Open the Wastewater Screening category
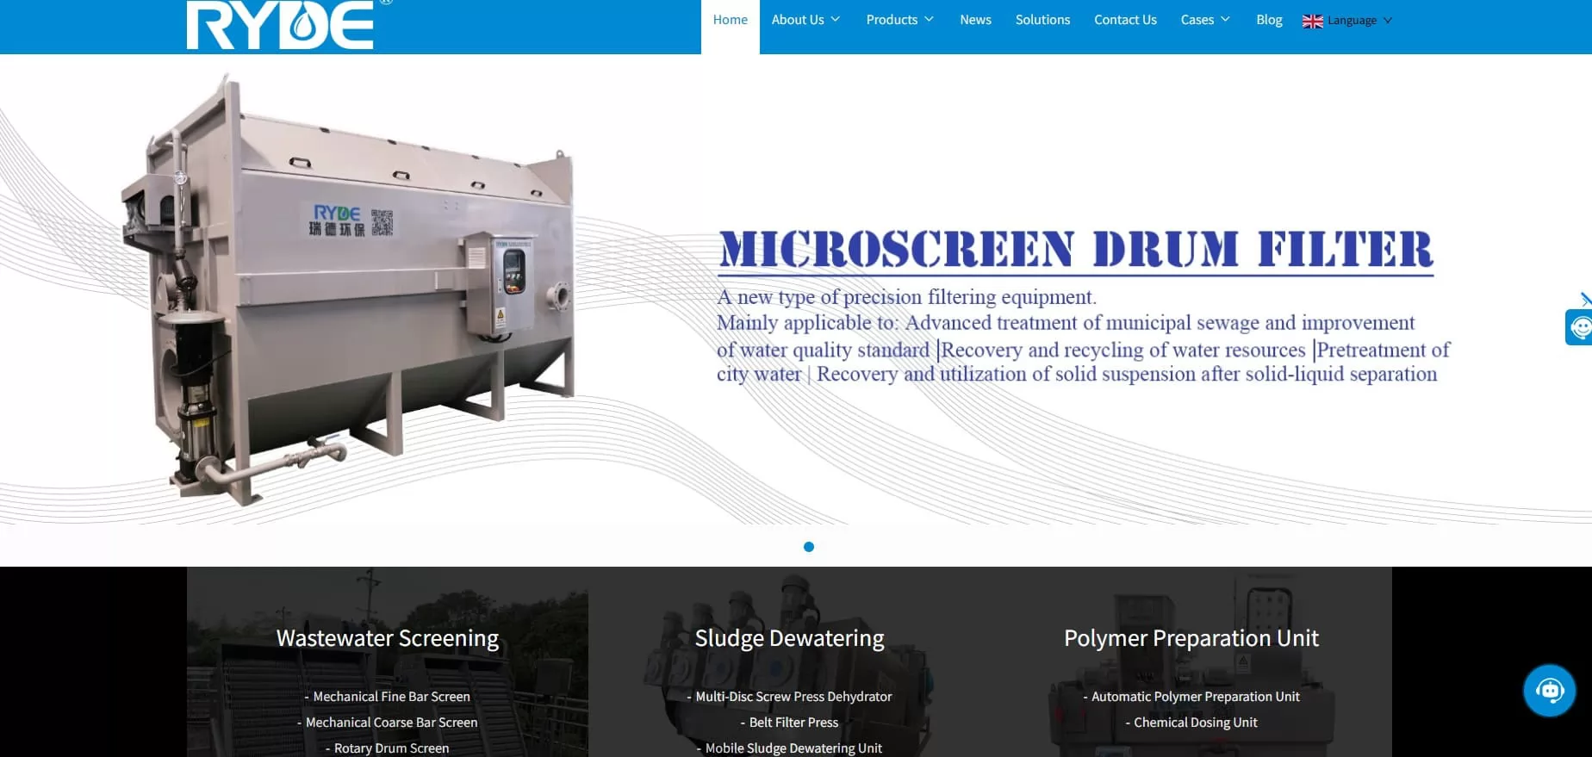Screen dimensions: 1592x757 tap(388, 638)
